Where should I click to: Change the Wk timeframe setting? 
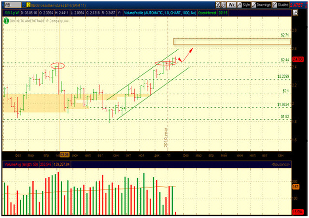tap(232, 5)
